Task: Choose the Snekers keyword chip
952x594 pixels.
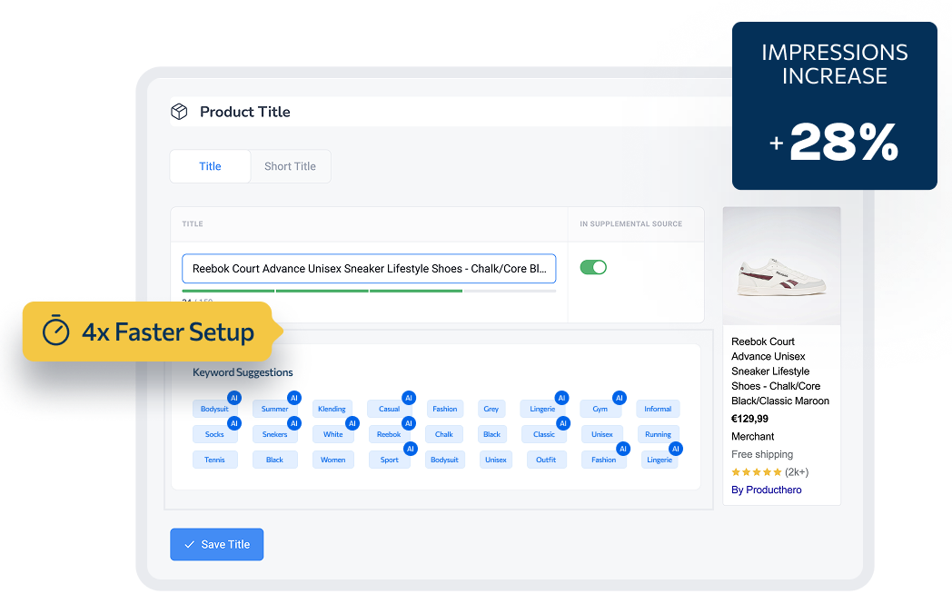Action: tap(274, 434)
